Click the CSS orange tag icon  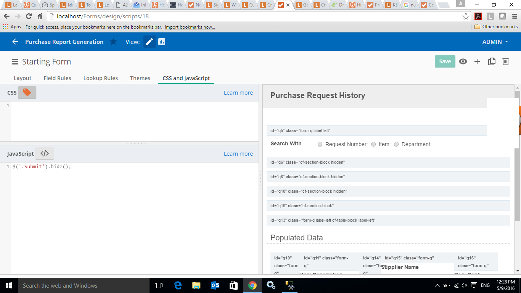pos(27,92)
